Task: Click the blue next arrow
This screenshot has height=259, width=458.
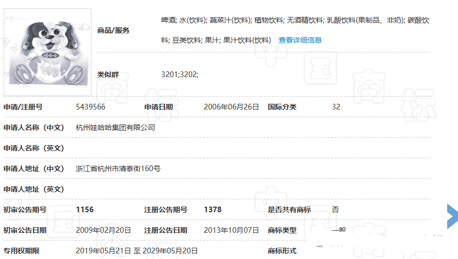Action: (x=452, y=216)
